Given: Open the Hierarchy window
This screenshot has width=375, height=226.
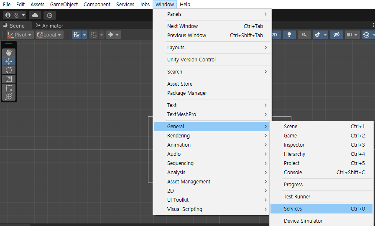Looking at the screenshot, I should point(321,154).
